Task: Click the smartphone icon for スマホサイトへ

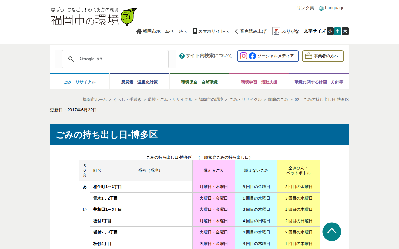Action: point(195,31)
